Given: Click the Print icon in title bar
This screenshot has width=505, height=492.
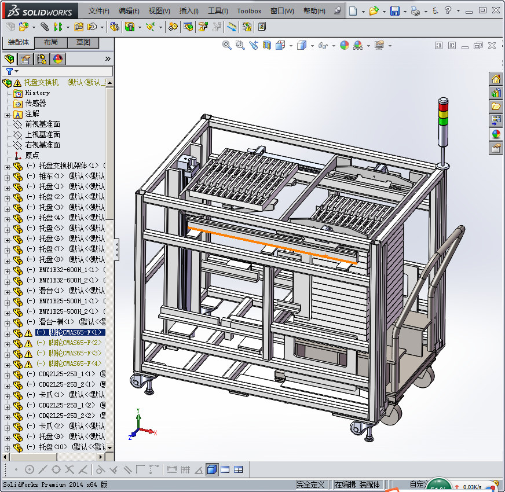Looking at the screenshot, I should tap(415, 11).
